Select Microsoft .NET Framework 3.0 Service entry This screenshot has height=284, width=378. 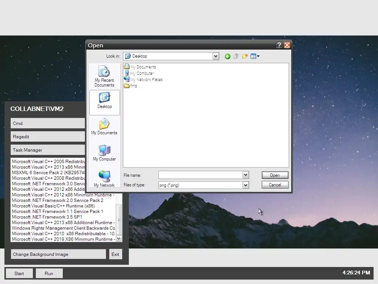48,184
